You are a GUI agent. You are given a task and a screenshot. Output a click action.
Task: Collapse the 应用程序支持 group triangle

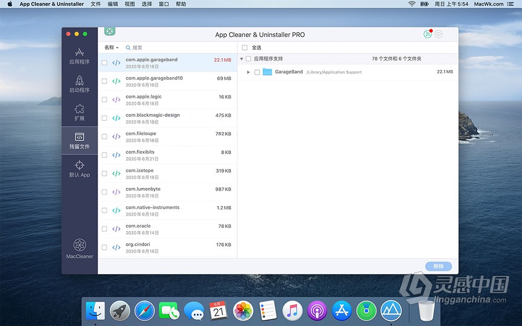coord(242,59)
